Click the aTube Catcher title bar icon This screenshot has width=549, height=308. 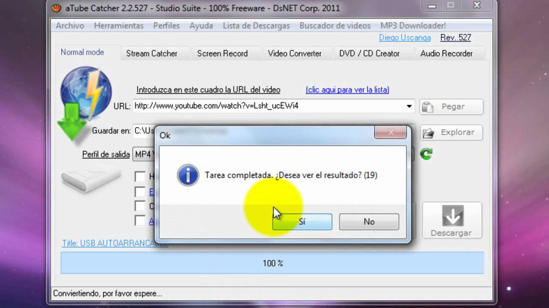56,8
